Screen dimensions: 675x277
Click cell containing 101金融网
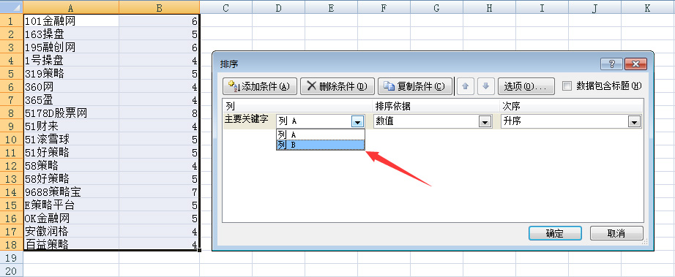tap(71, 21)
